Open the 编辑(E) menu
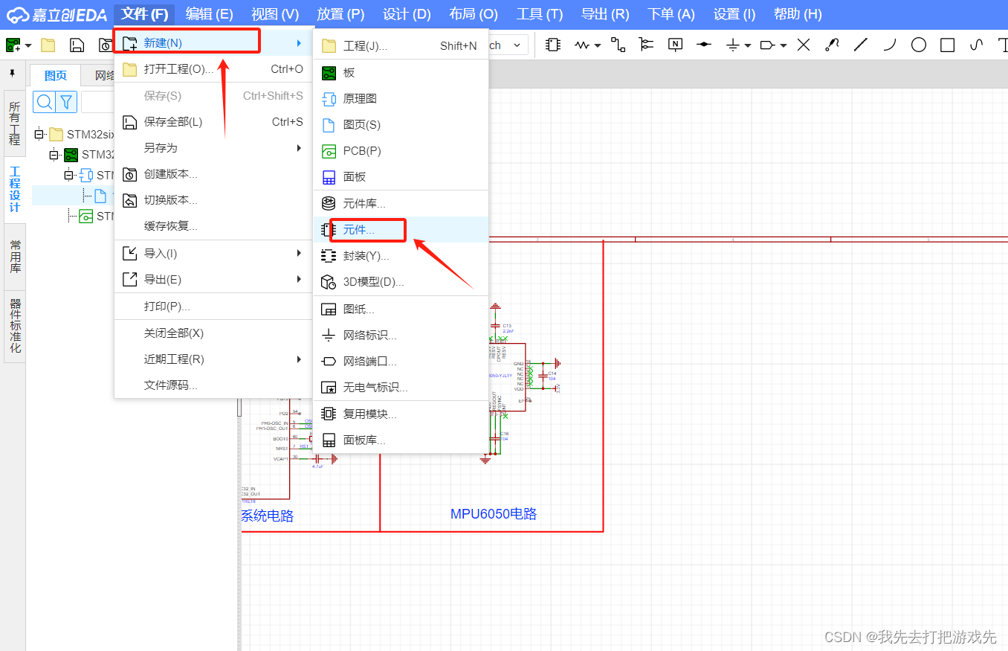The height and width of the screenshot is (651, 1008). pos(209,14)
